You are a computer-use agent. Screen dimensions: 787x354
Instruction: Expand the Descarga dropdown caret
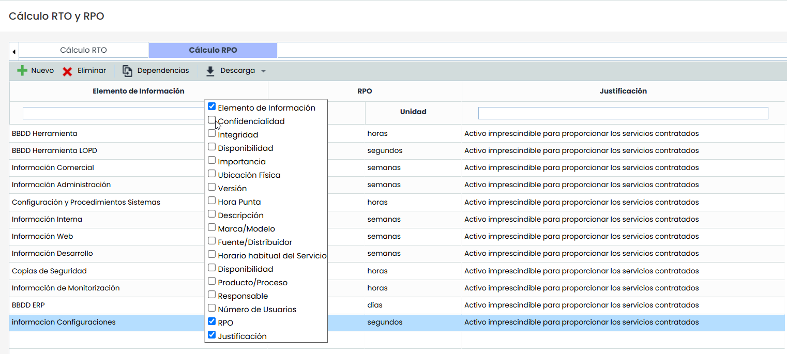(x=263, y=71)
